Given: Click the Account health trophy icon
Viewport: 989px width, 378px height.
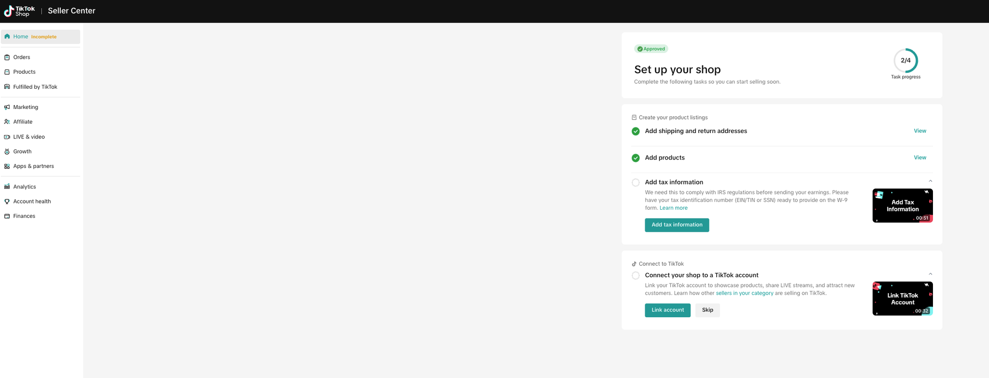Looking at the screenshot, I should pyautogui.click(x=7, y=202).
